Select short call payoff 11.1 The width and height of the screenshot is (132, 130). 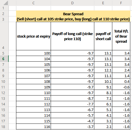point(103,76)
